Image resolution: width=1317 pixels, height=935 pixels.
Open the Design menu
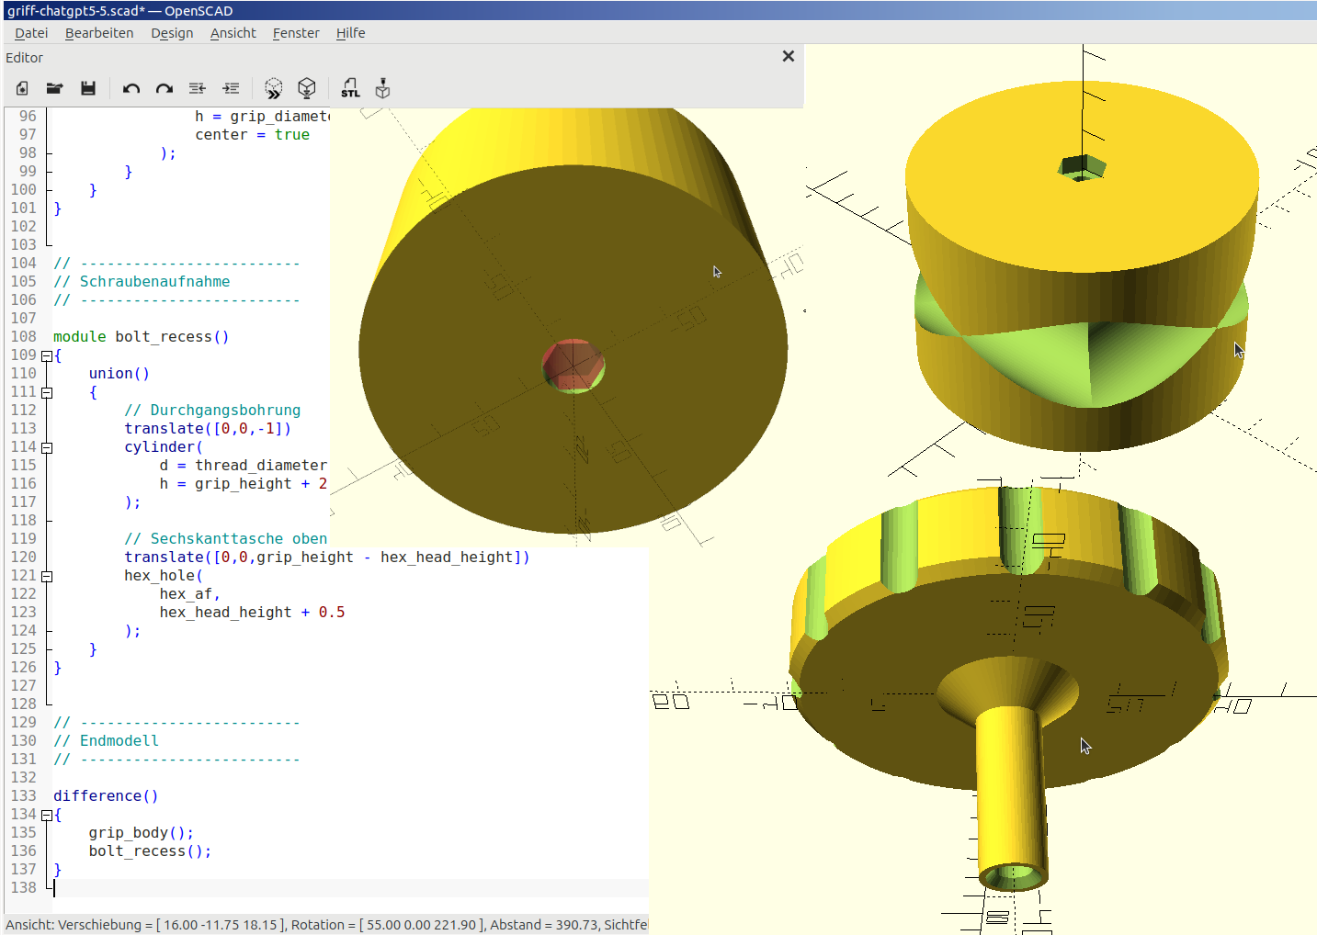click(172, 33)
